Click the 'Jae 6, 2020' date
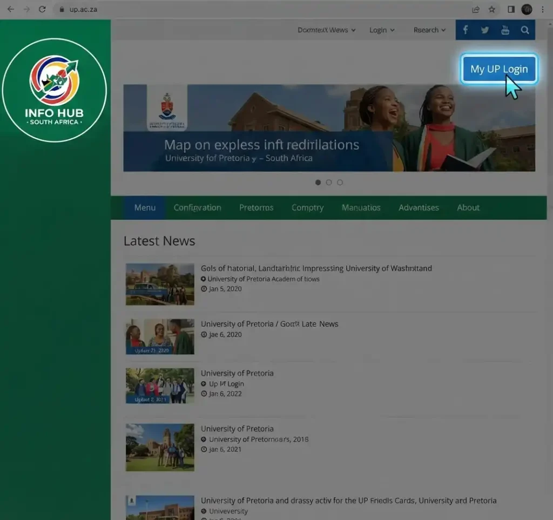553x520 pixels. coord(225,335)
